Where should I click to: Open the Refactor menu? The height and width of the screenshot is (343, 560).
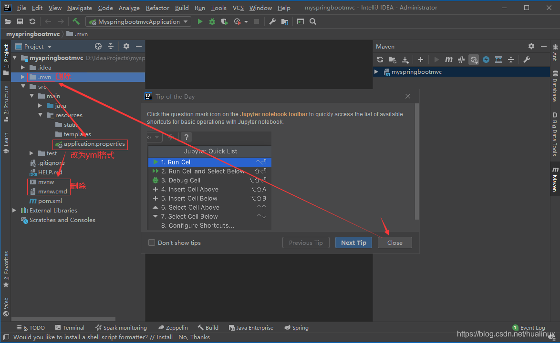click(157, 8)
